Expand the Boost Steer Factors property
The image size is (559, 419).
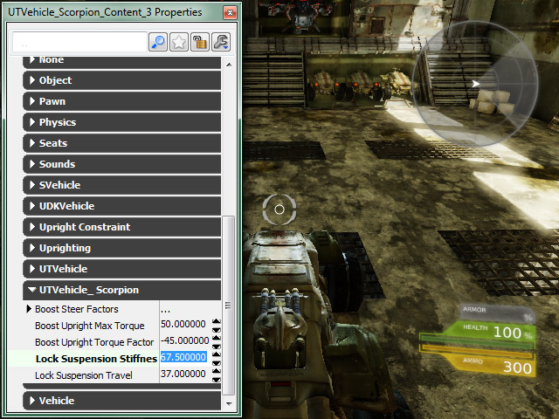point(30,309)
